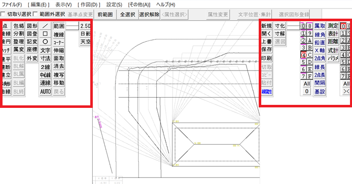Click the 印刷 print button

coord(266,58)
